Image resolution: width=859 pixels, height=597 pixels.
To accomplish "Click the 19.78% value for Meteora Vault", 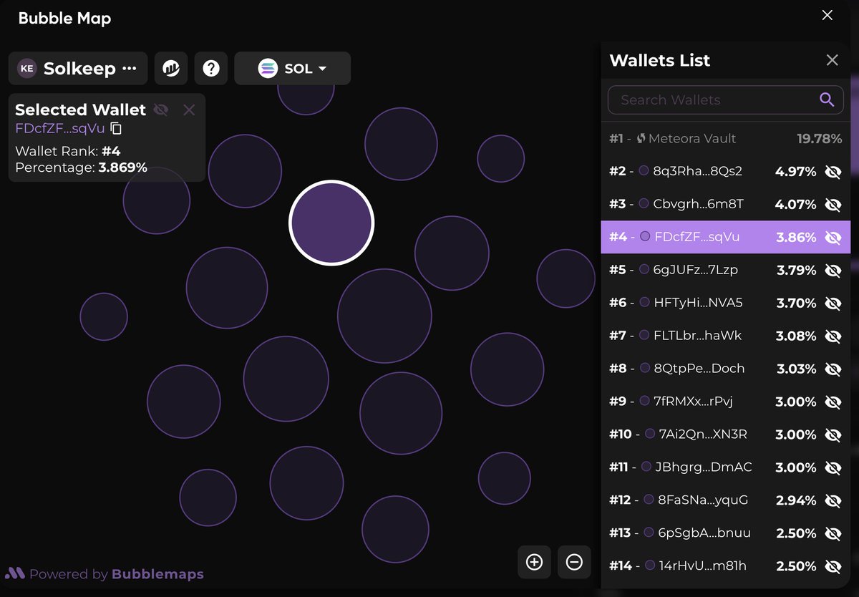I will pyautogui.click(x=820, y=138).
